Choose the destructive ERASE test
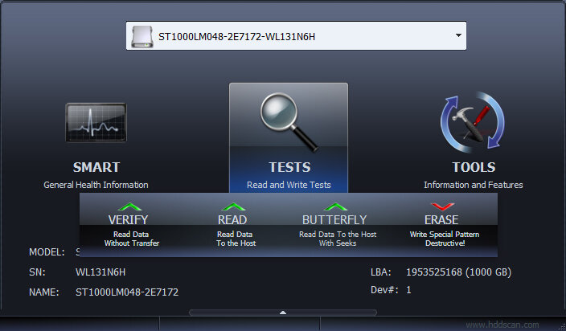The image size is (566, 331). 441,219
